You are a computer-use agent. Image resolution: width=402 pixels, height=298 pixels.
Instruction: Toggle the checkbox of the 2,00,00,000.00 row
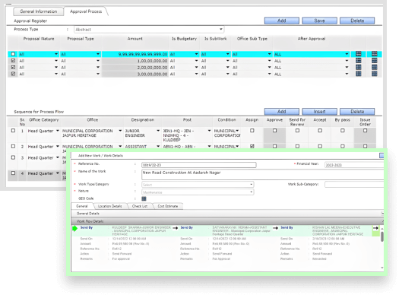pos(13,67)
